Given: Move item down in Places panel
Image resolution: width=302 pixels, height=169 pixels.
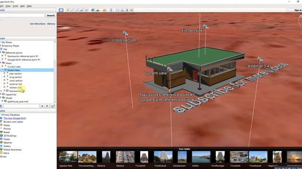Looking at the screenshot, I should pos(47,106).
